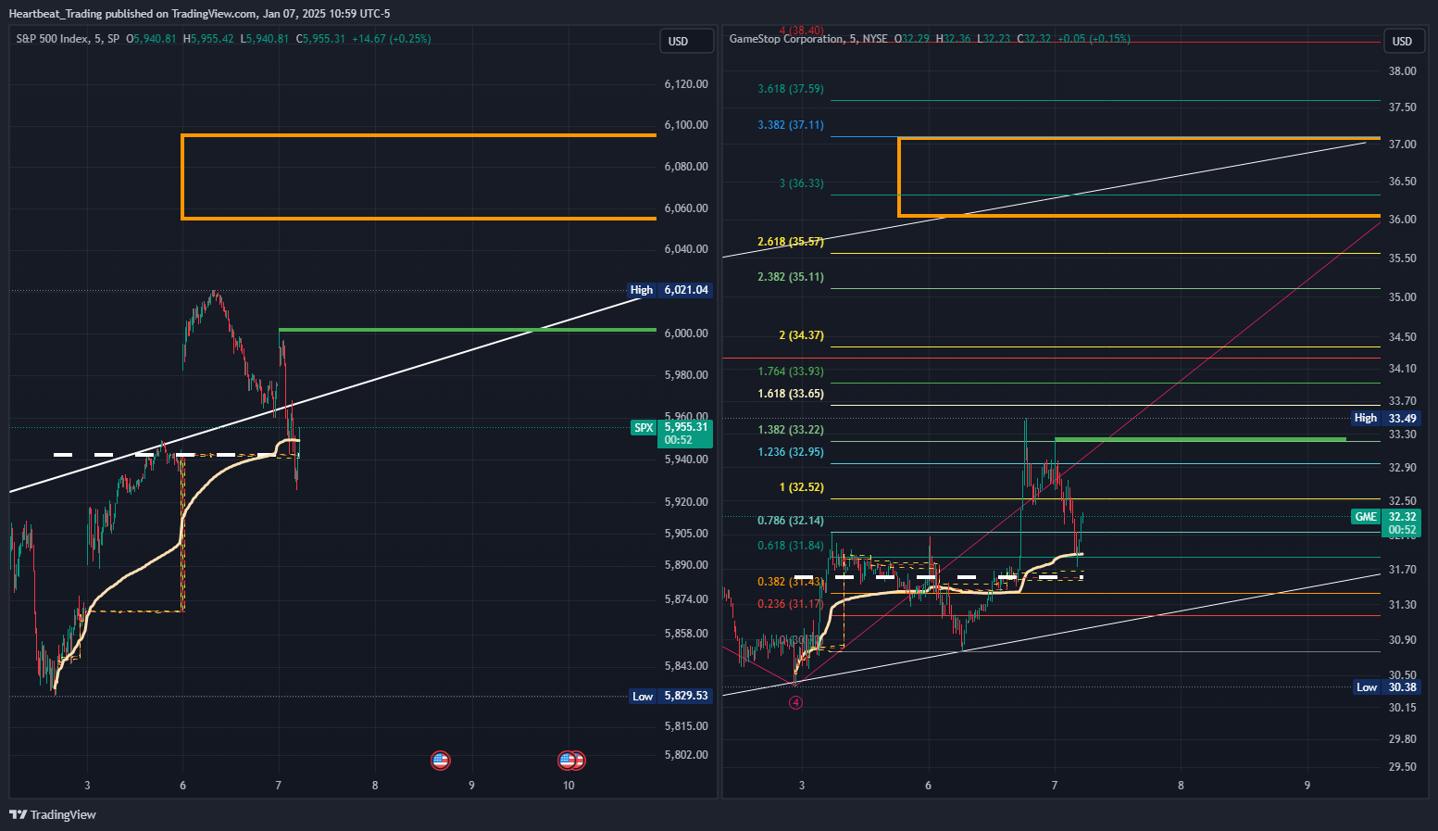
Task: Open the USD currency selector on S&P 500 chart
Action: click(686, 41)
